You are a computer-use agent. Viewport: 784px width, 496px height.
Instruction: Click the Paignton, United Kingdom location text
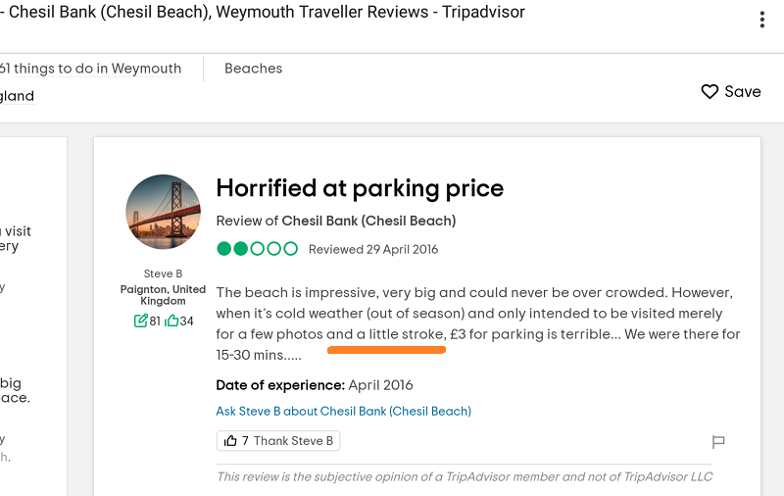[163, 295]
